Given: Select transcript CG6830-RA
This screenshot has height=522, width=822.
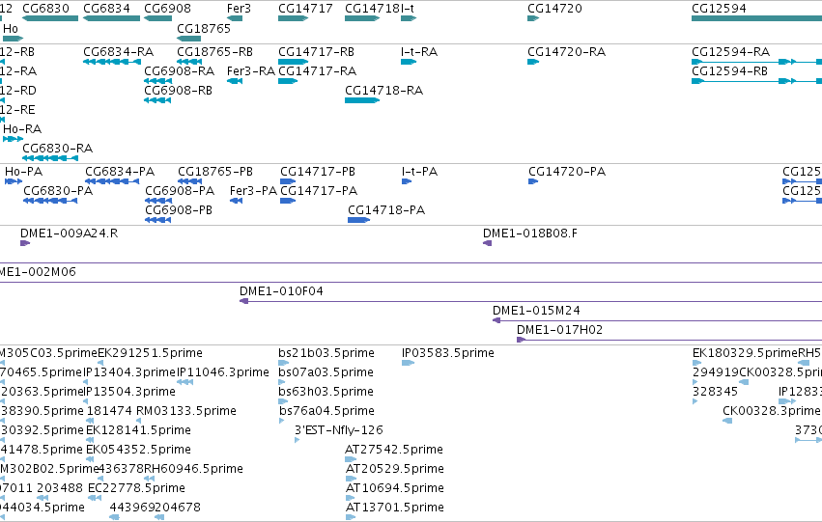Looking at the screenshot, I should coord(50,158).
